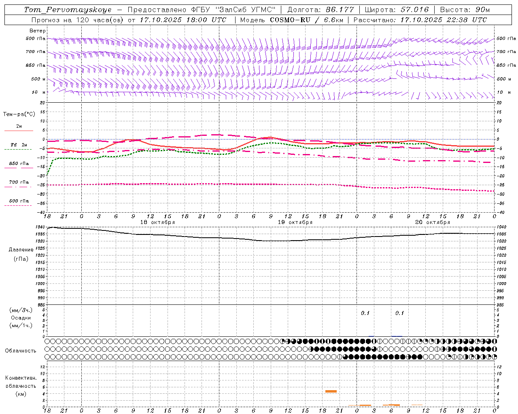Click the 700 гПа temperature legend entry
Screen dimensions: 518x414
19,182
